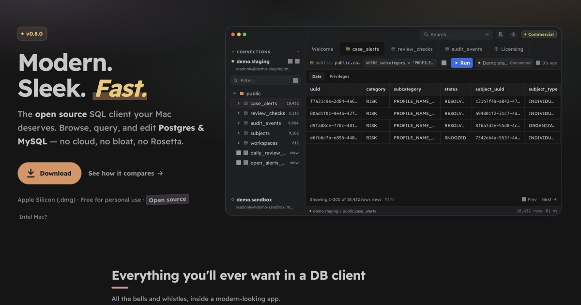This screenshot has height=305, width=581.
Task: Click the orange Download button
Action: [49, 173]
